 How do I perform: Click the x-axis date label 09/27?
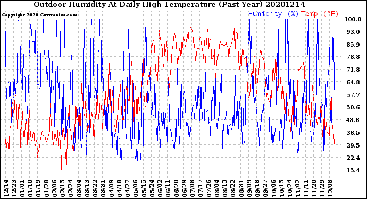click(265, 188)
